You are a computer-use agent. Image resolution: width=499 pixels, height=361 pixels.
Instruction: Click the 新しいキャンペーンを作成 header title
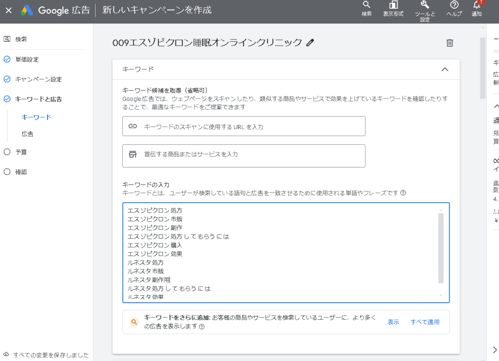click(157, 10)
